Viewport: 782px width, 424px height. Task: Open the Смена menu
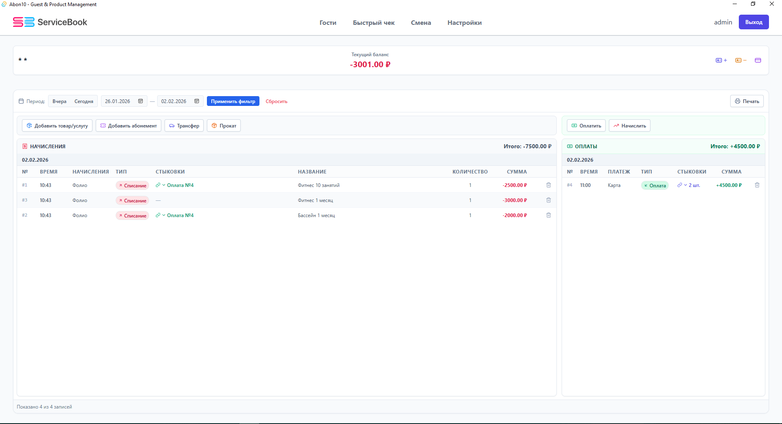(x=421, y=23)
